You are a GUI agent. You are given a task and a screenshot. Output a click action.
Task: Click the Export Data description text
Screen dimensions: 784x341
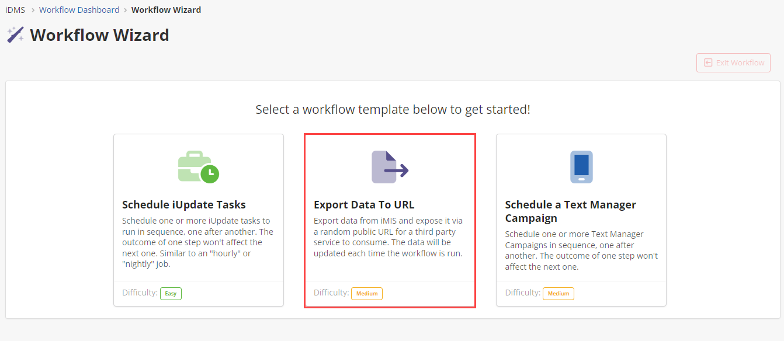[388, 237]
